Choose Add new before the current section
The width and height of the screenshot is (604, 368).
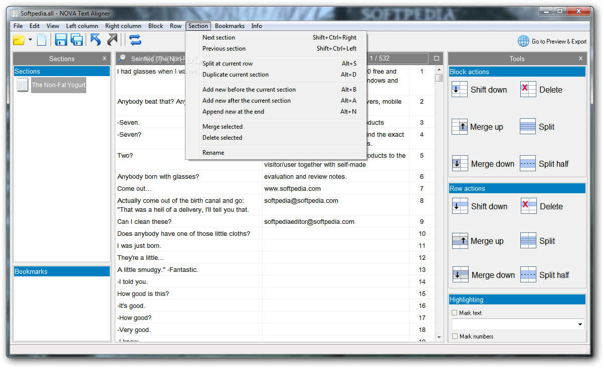pos(276,90)
